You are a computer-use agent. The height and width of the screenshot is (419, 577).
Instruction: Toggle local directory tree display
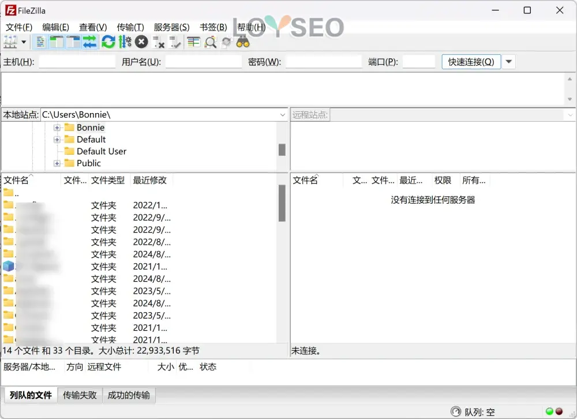(x=57, y=42)
